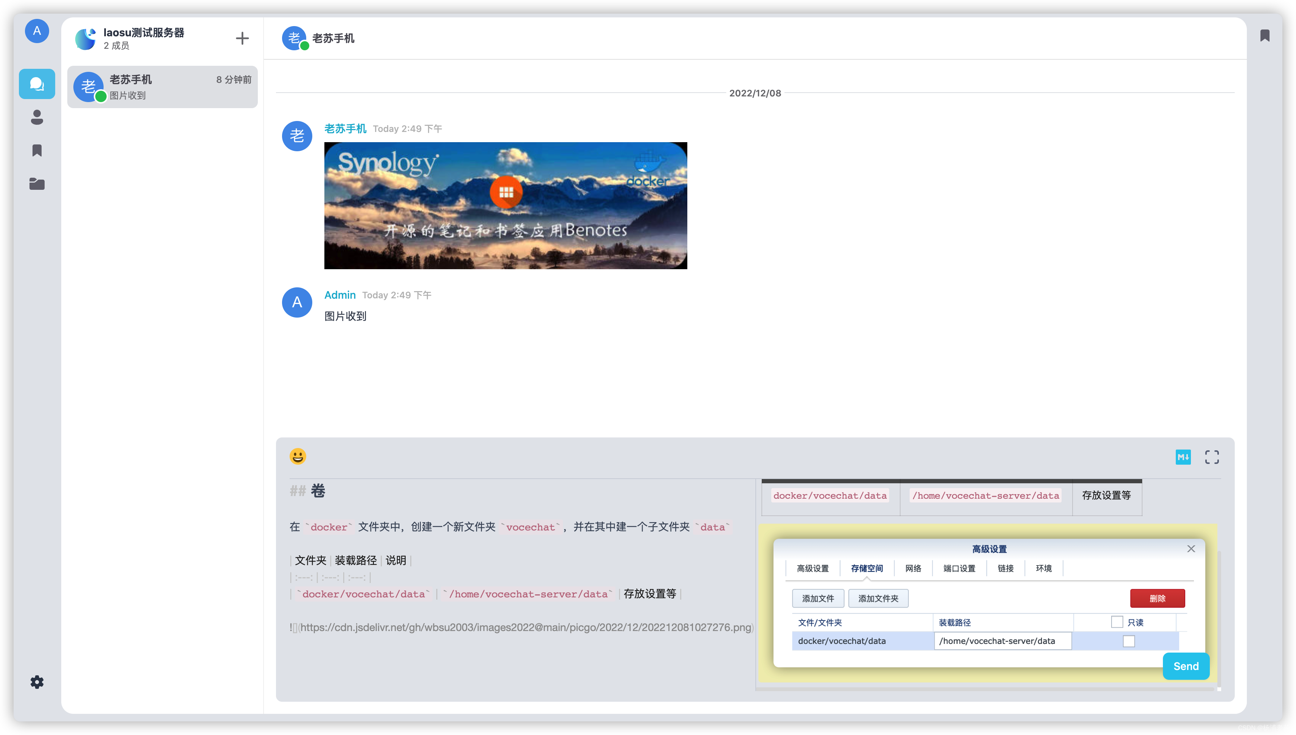Toggle Markdown mode in the composer
The width and height of the screenshot is (1296, 735).
(x=1183, y=456)
